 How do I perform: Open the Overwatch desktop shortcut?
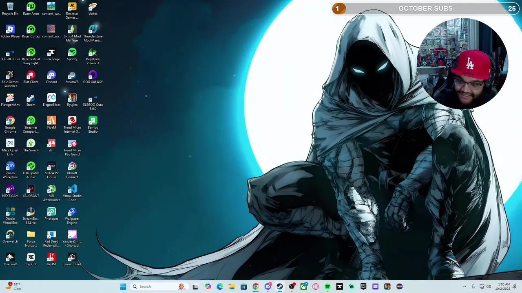click(x=10, y=236)
